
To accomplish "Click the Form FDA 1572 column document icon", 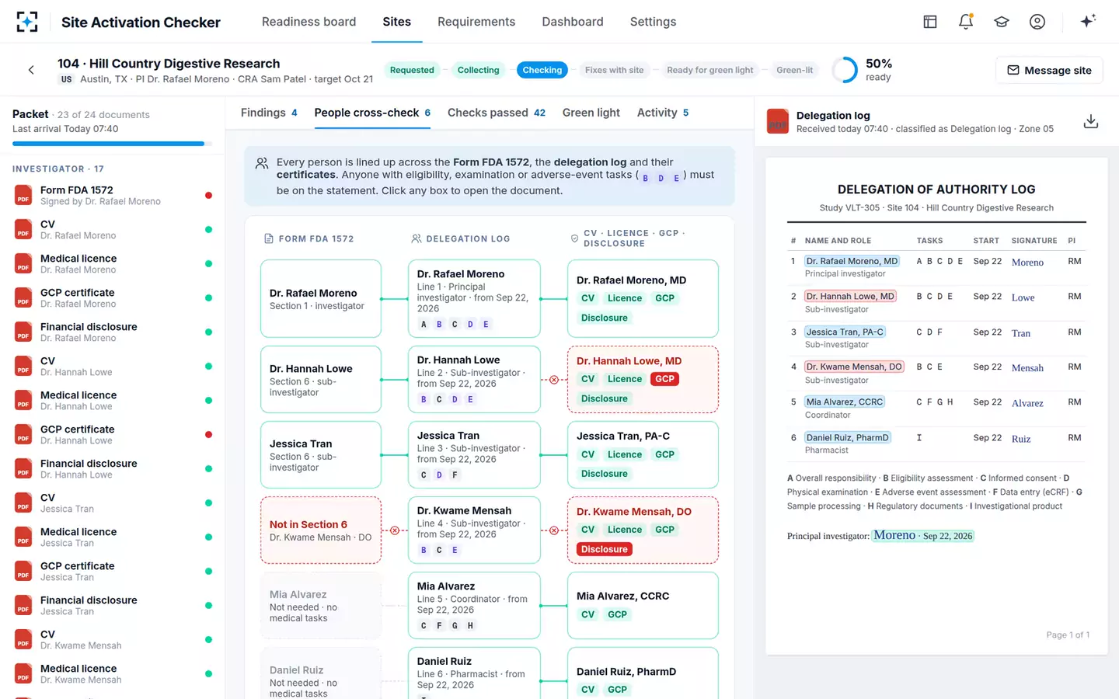I will 269,238.
